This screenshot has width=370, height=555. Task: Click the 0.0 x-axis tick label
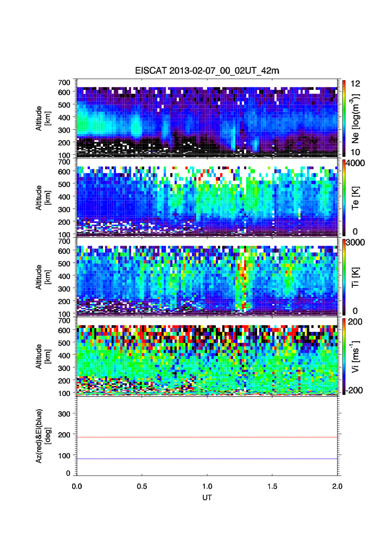pyautogui.click(x=77, y=487)
